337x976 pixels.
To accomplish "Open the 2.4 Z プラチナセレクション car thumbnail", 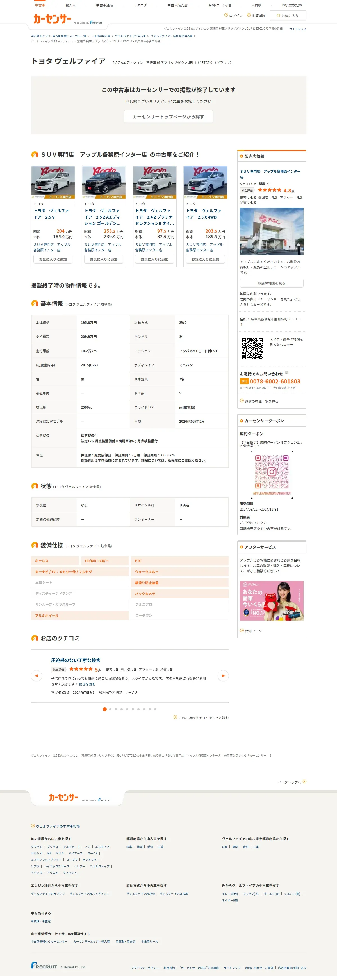I will pyautogui.click(x=154, y=182).
